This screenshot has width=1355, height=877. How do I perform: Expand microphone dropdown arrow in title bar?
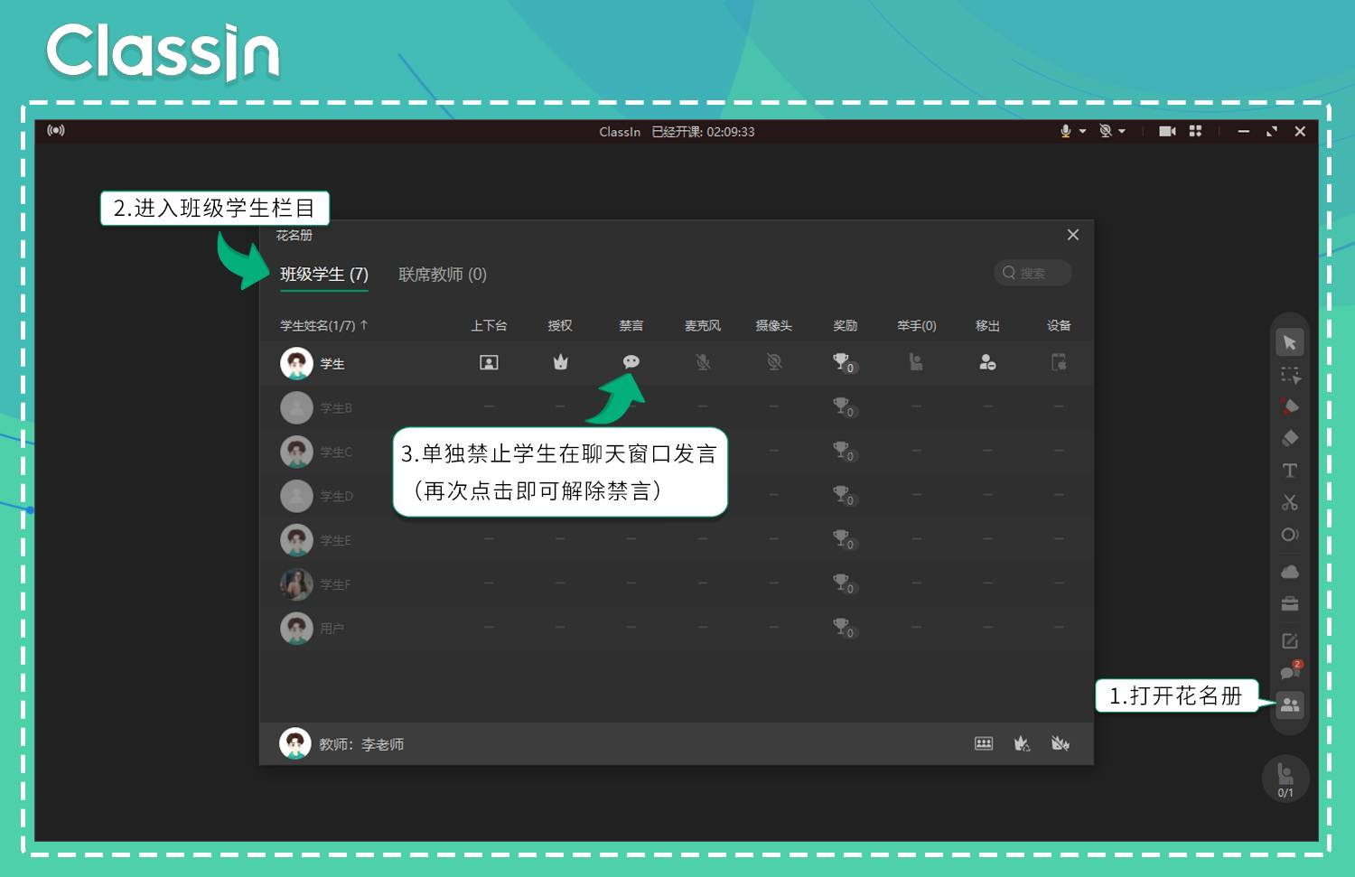1082,132
